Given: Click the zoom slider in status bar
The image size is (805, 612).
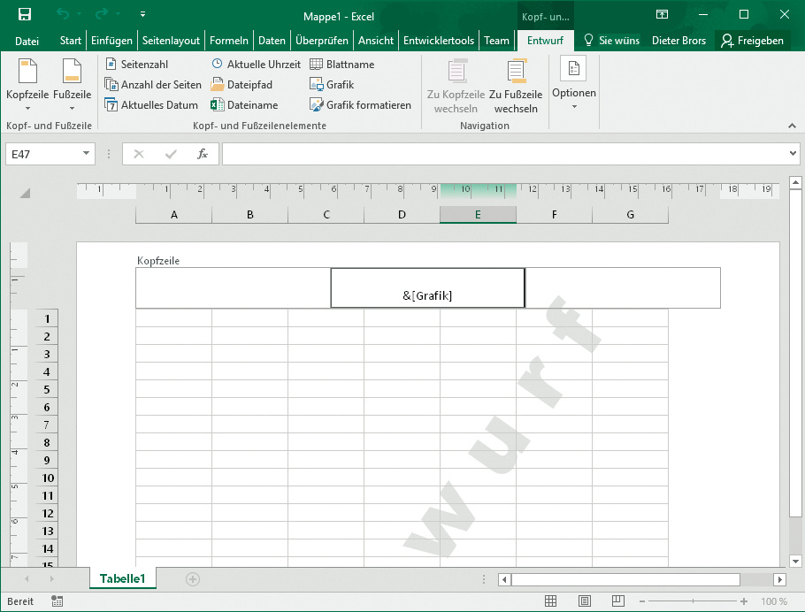Looking at the screenshot, I should 693,601.
